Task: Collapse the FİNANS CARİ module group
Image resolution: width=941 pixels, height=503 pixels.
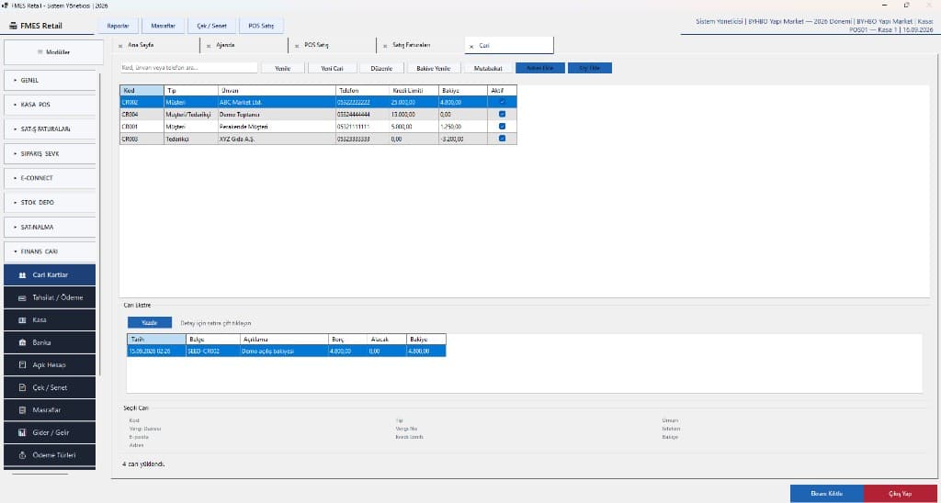Action: coord(50,251)
